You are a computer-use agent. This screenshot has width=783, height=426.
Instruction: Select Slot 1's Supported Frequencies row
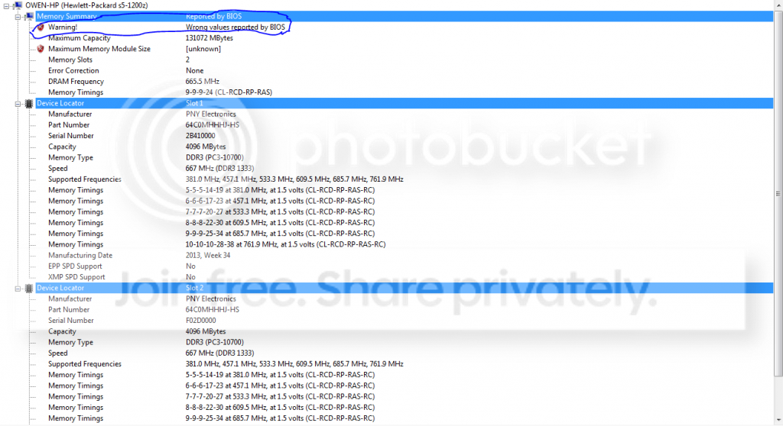pos(404,179)
